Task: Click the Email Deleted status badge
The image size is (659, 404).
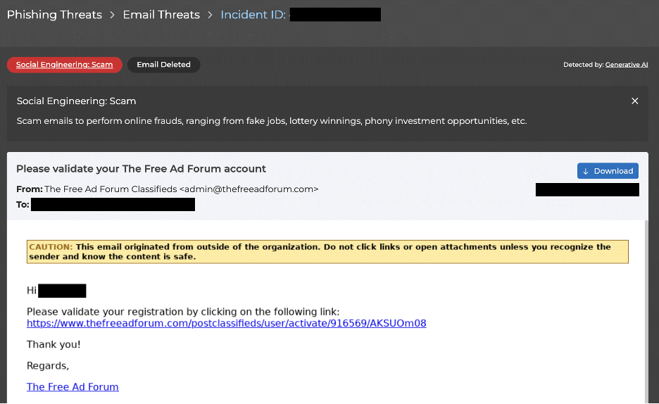Action: pos(163,65)
